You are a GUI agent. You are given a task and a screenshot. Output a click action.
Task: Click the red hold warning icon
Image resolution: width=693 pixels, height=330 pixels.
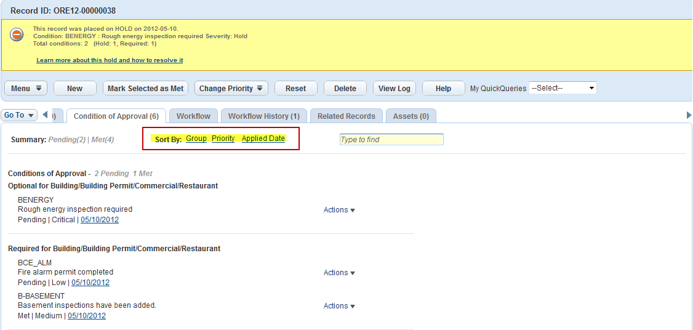tap(17, 35)
